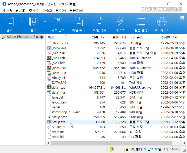Image resolution: width=187 pixels, height=153 pixels.
Task: Select the setup.lid file name
Action: click(58, 137)
